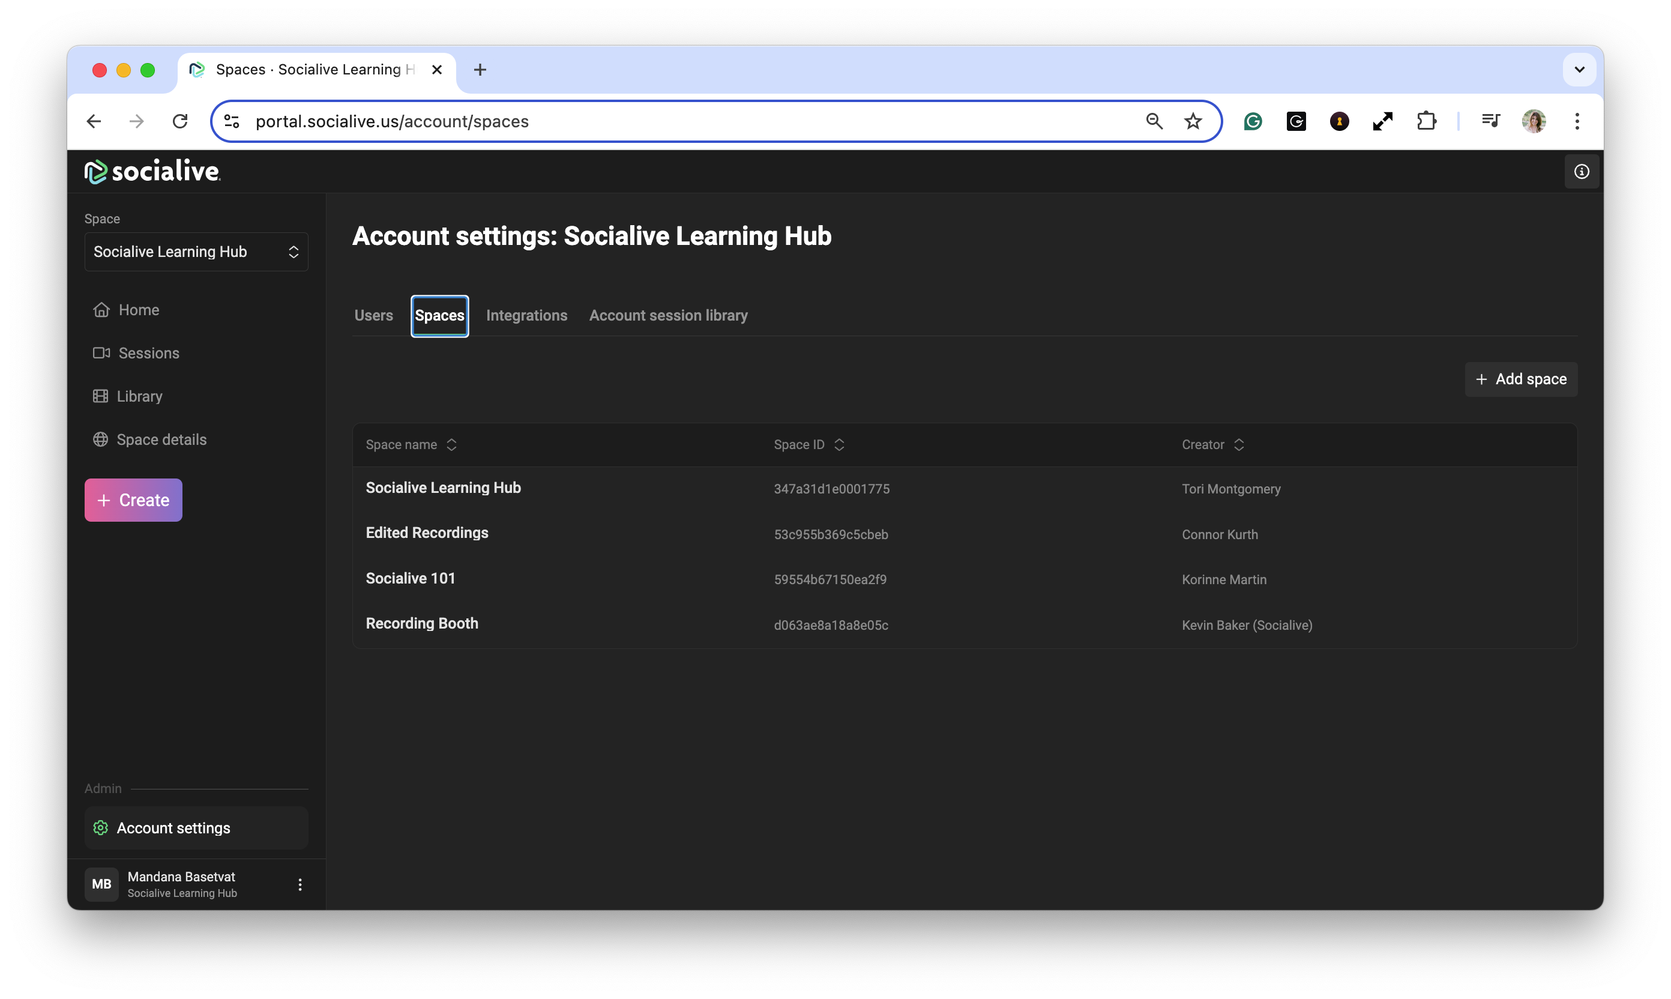Viewport: 1671px width, 999px height.
Task: Bookmark this page with star icon
Action: coord(1193,121)
